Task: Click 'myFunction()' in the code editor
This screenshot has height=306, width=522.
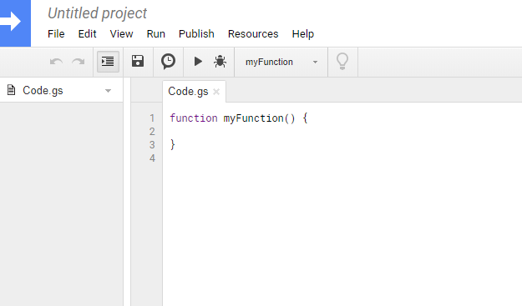Action: pos(260,118)
